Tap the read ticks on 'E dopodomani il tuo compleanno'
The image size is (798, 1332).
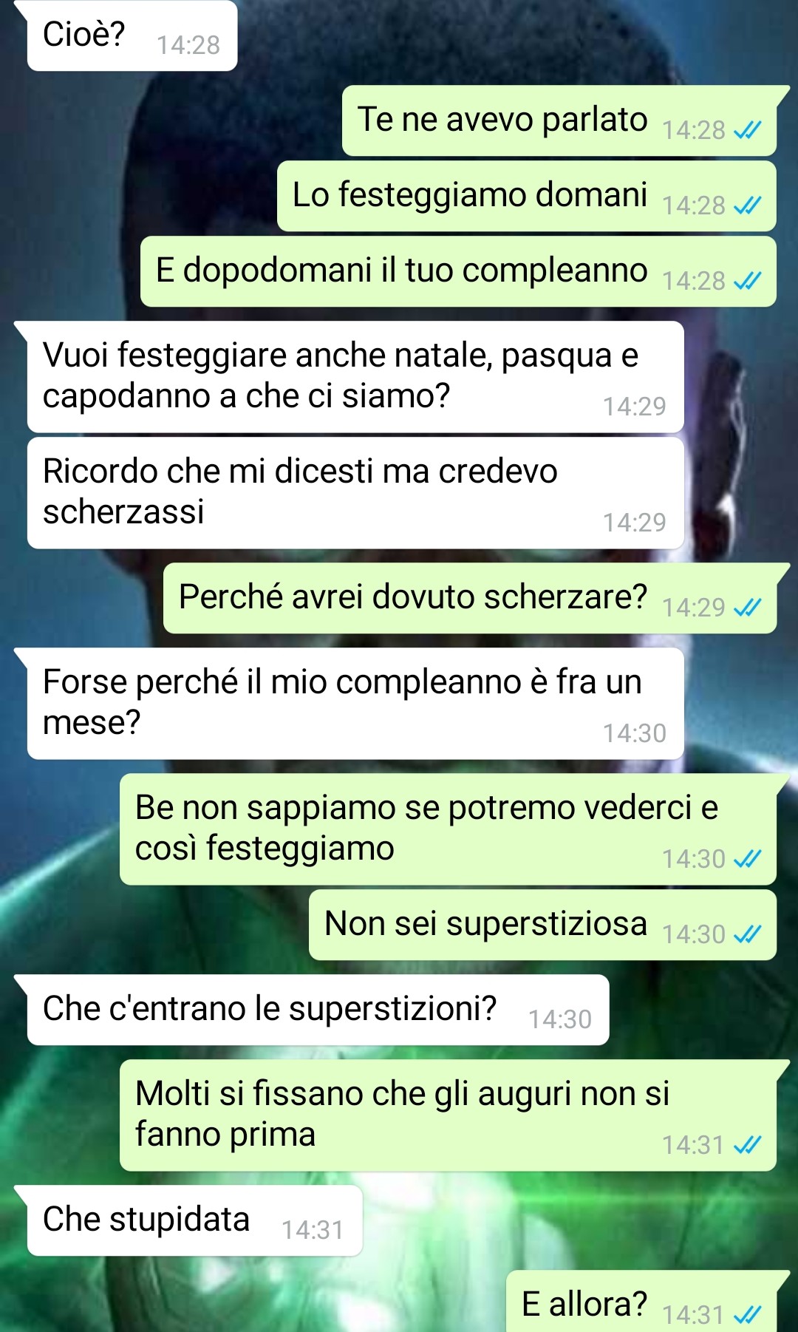(747, 282)
